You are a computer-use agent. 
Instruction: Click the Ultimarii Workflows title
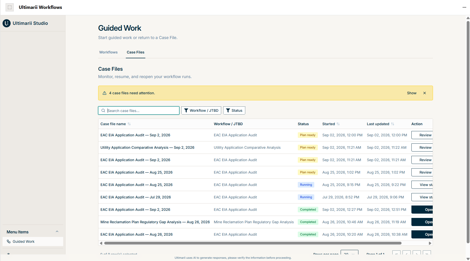point(40,7)
